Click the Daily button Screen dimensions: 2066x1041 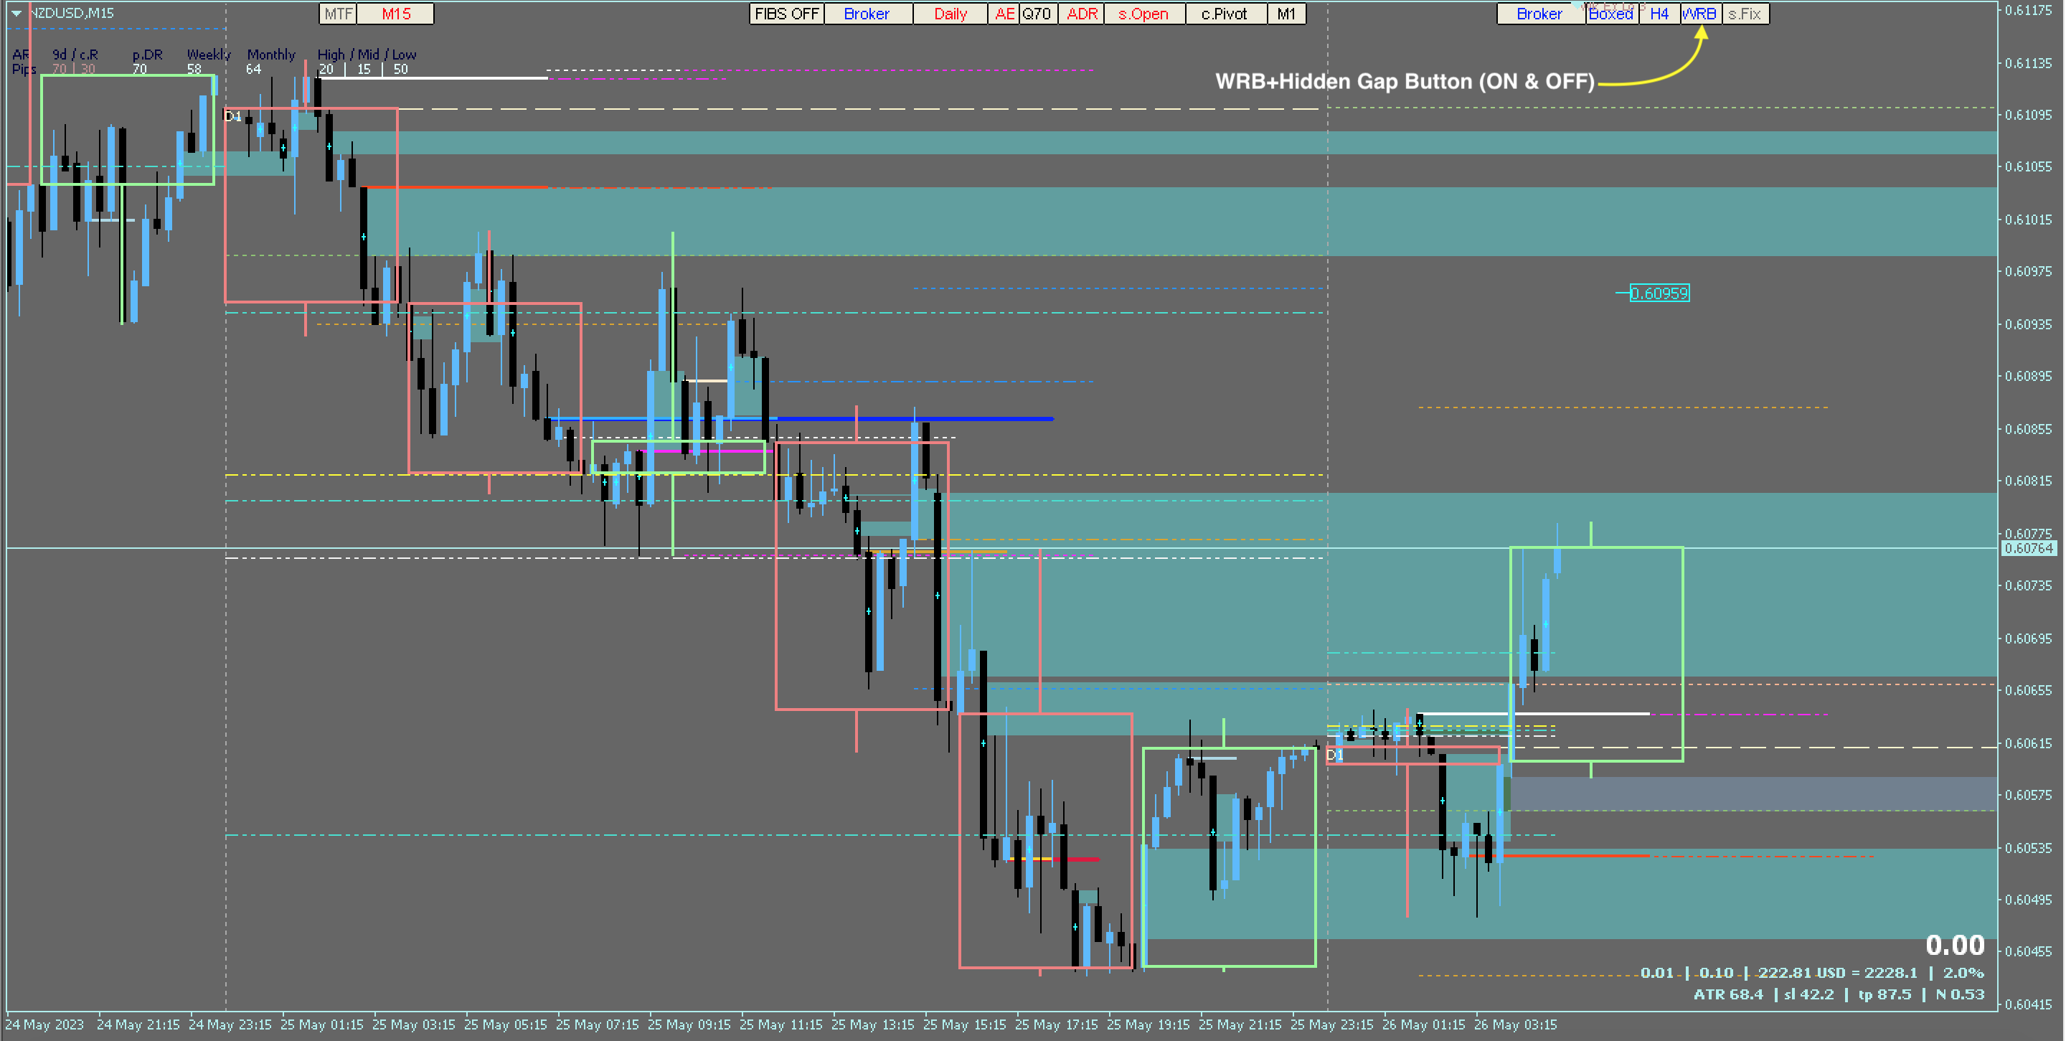tap(950, 14)
